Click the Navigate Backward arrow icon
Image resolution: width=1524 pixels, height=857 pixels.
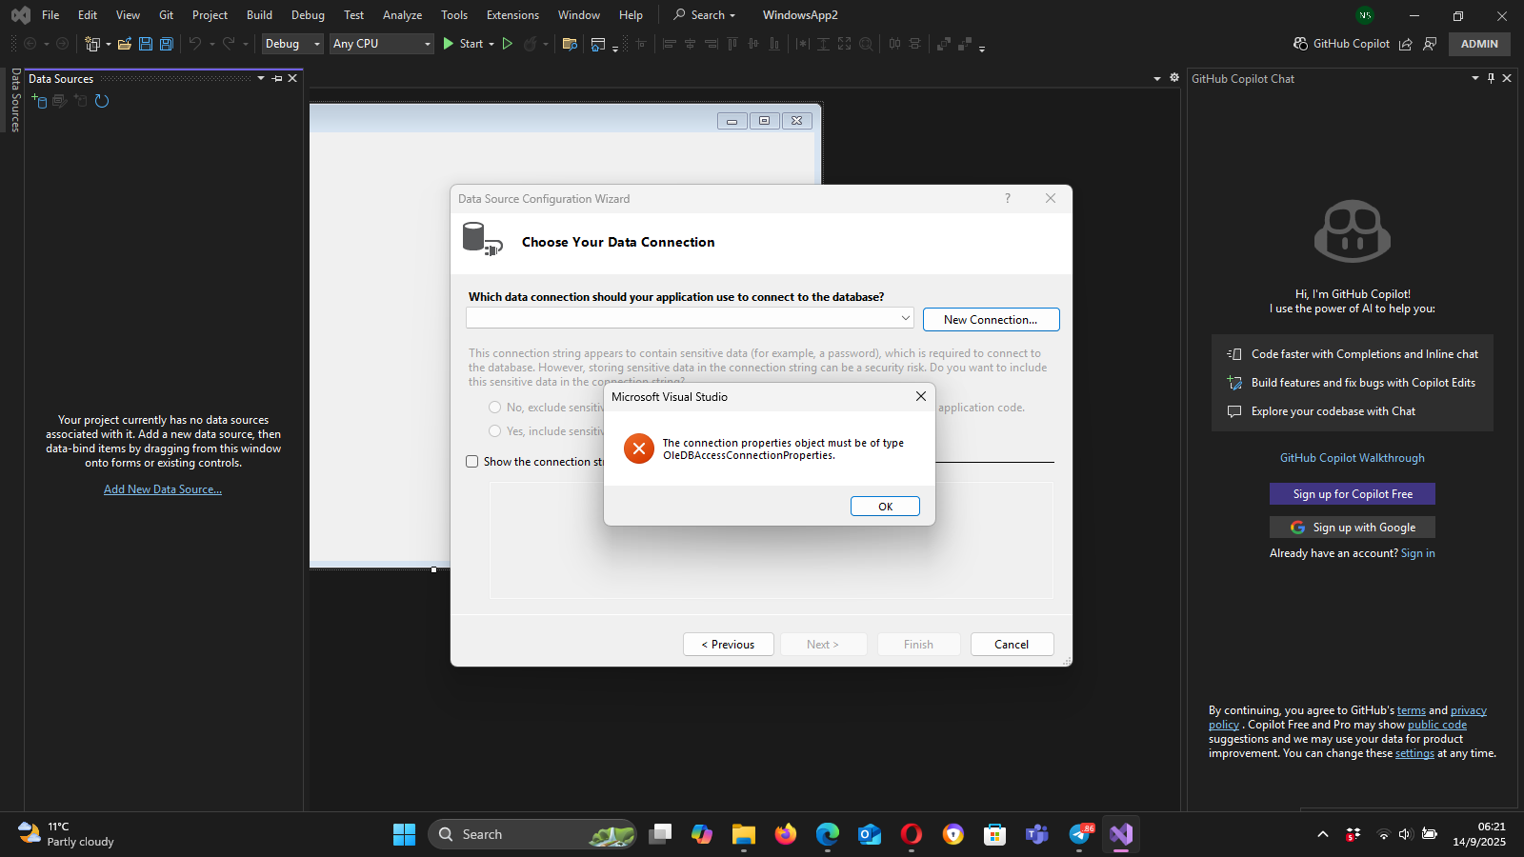30,44
